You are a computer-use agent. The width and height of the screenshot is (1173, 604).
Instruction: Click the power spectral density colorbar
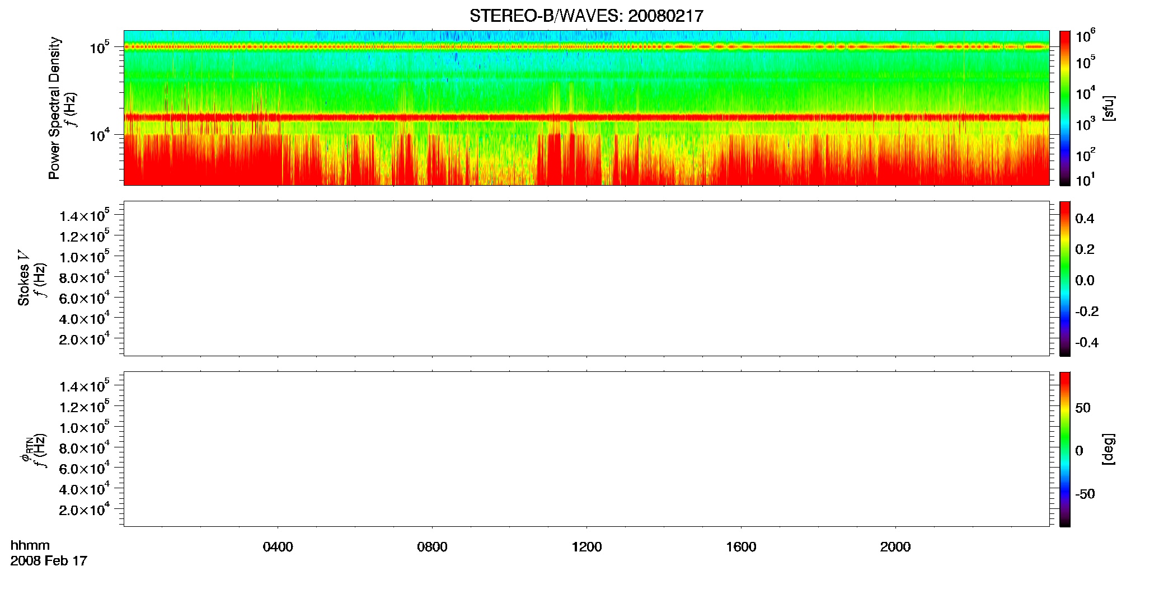[x=1065, y=107]
